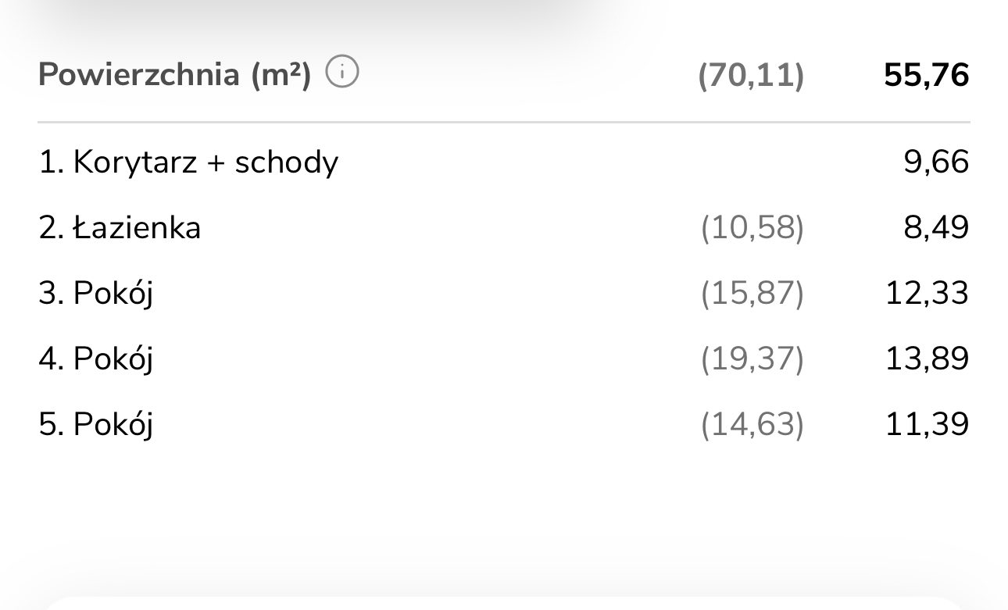Choose the 3. Pokój entry
Viewport: 1008px width, 610px height.
[95, 294]
